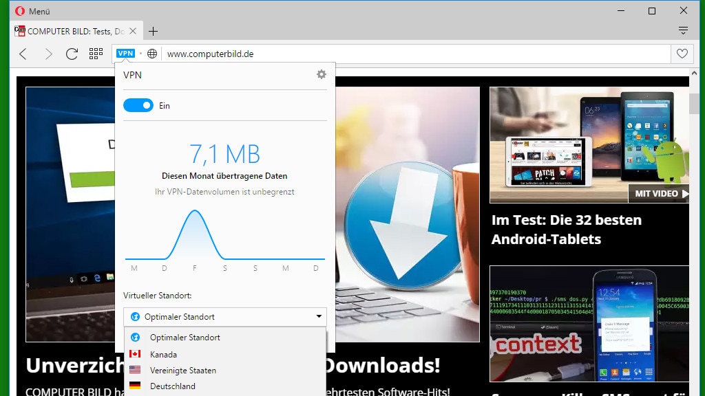Screen dimensions: 705x396
Task: Bookmark page with the heart icon
Action: click(x=682, y=54)
